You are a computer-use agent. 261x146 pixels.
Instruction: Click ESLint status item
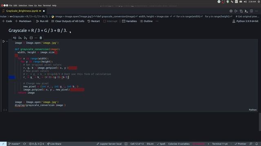(150, 144)
